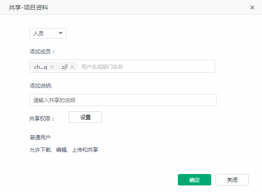Confirm sharing with 确定 button
The width and height of the screenshot is (262, 192).
(x=195, y=180)
